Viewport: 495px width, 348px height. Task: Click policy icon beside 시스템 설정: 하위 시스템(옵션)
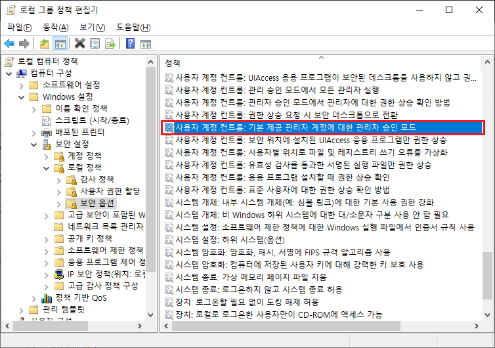click(x=169, y=240)
